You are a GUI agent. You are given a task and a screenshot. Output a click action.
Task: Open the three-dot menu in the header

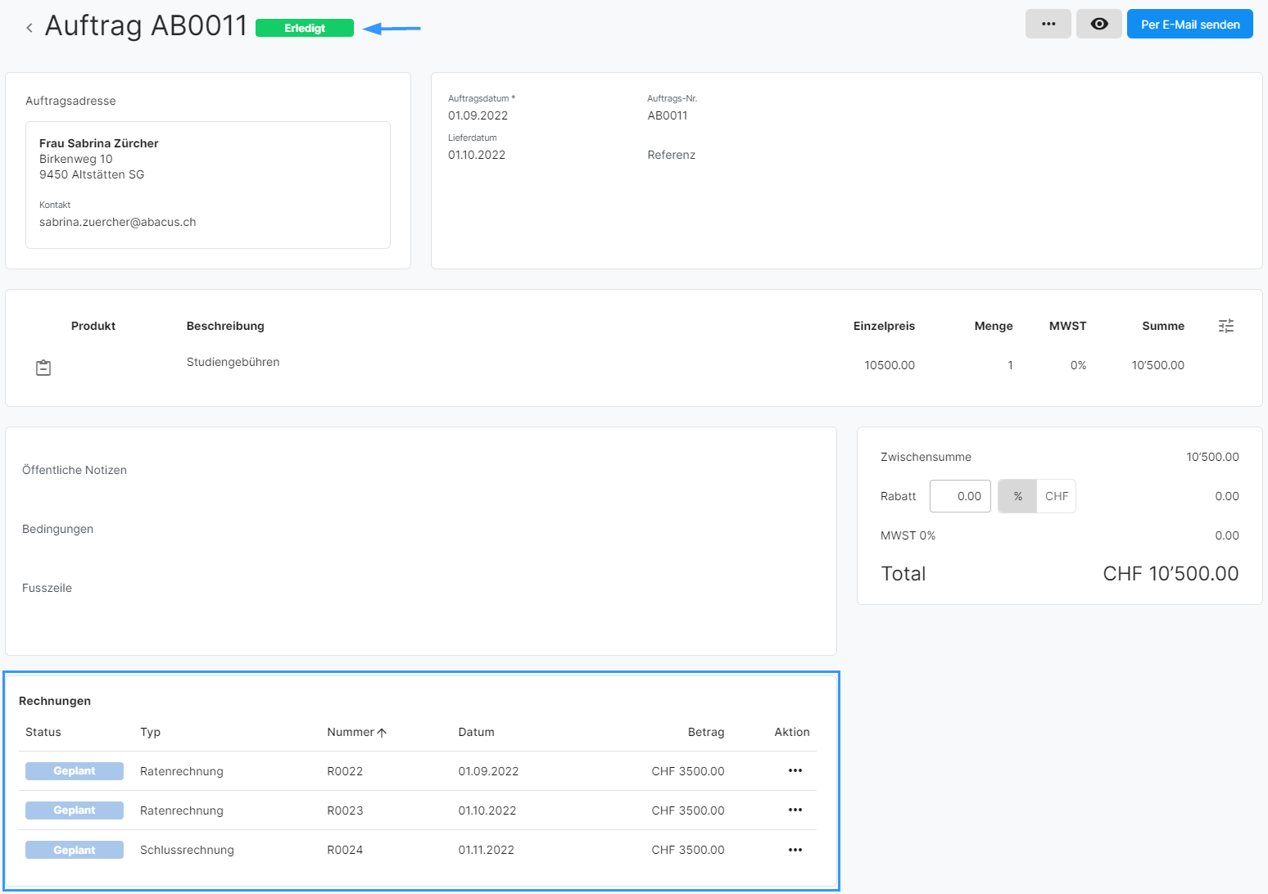point(1048,25)
